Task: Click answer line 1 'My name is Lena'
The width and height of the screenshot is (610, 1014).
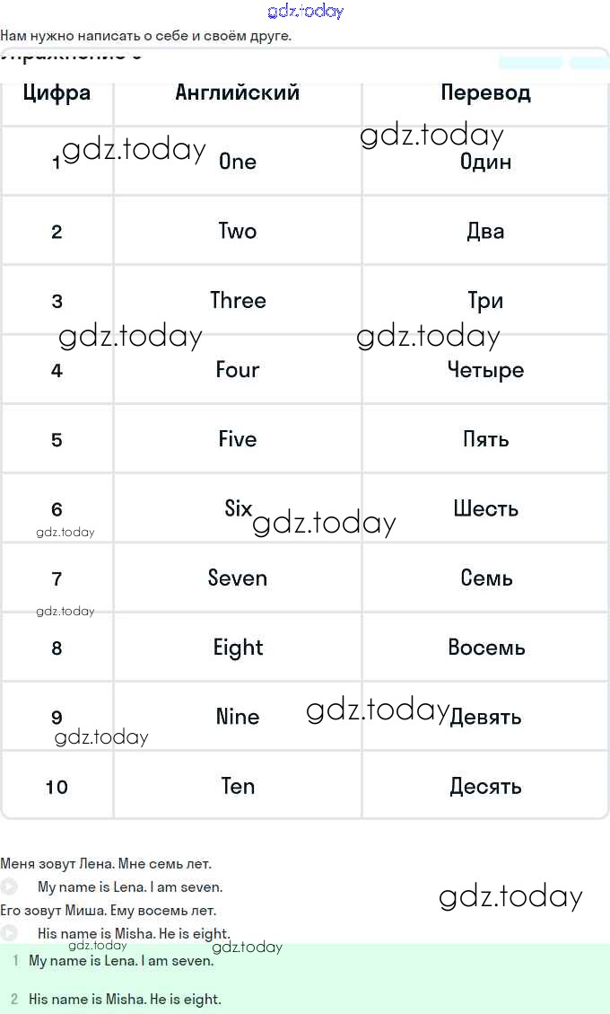Action: (x=121, y=960)
